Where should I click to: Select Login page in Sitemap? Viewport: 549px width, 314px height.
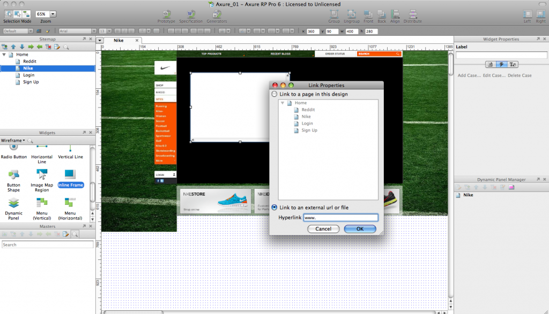(29, 75)
